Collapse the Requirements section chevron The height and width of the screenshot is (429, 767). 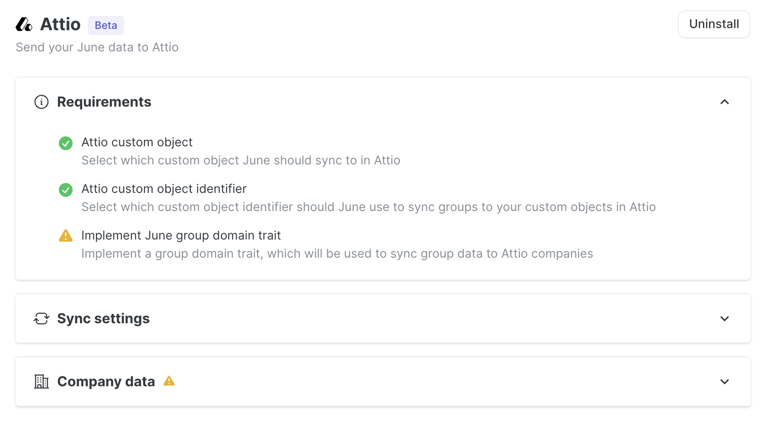[x=725, y=102]
